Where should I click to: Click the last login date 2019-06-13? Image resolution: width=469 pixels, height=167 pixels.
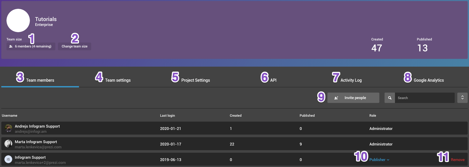tap(170, 160)
